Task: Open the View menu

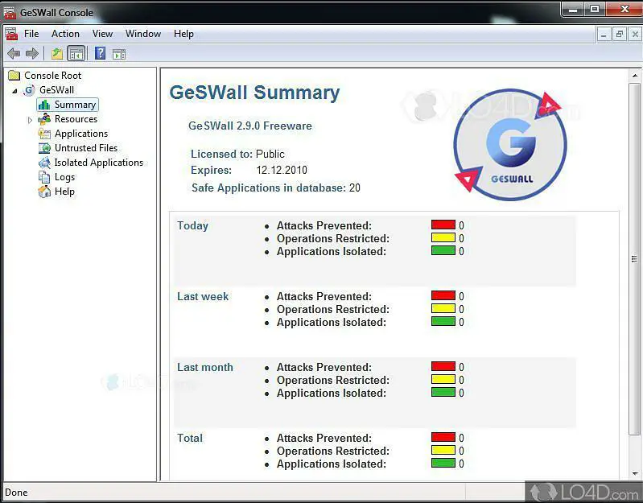Action: pos(102,34)
